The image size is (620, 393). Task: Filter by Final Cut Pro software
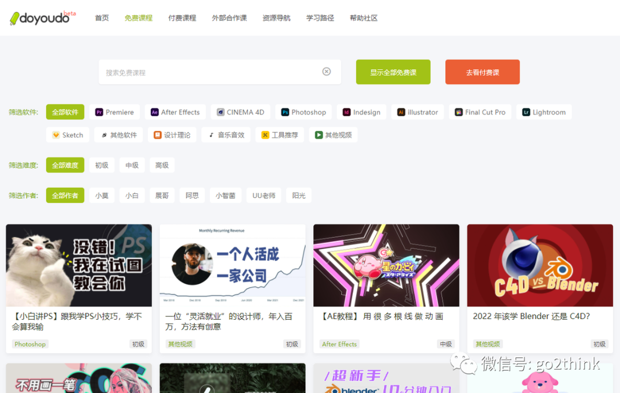tap(480, 112)
